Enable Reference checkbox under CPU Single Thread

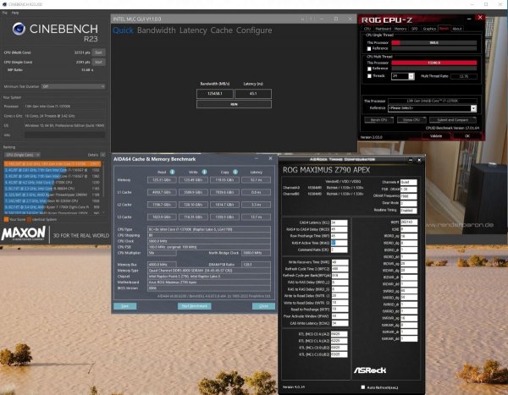pyautogui.click(x=369, y=48)
